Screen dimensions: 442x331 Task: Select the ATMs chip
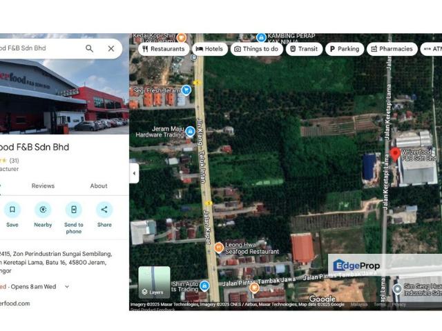(x=431, y=49)
